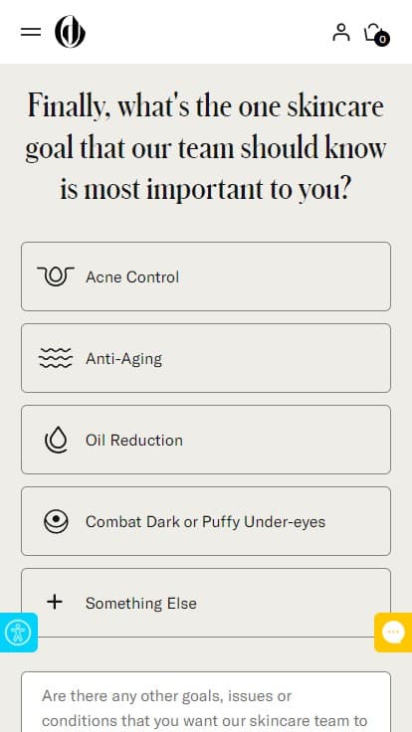Click the cart item count badge
This screenshot has width=412, height=732.
pos(382,39)
